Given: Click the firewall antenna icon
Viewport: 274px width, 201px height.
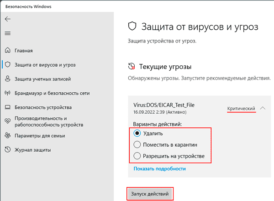Looking at the screenshot, I should (7, 93).
